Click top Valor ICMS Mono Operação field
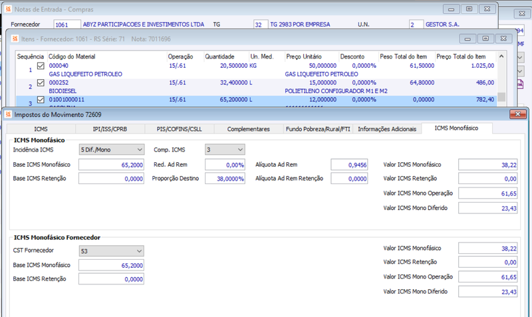 [x=488, y=193]
